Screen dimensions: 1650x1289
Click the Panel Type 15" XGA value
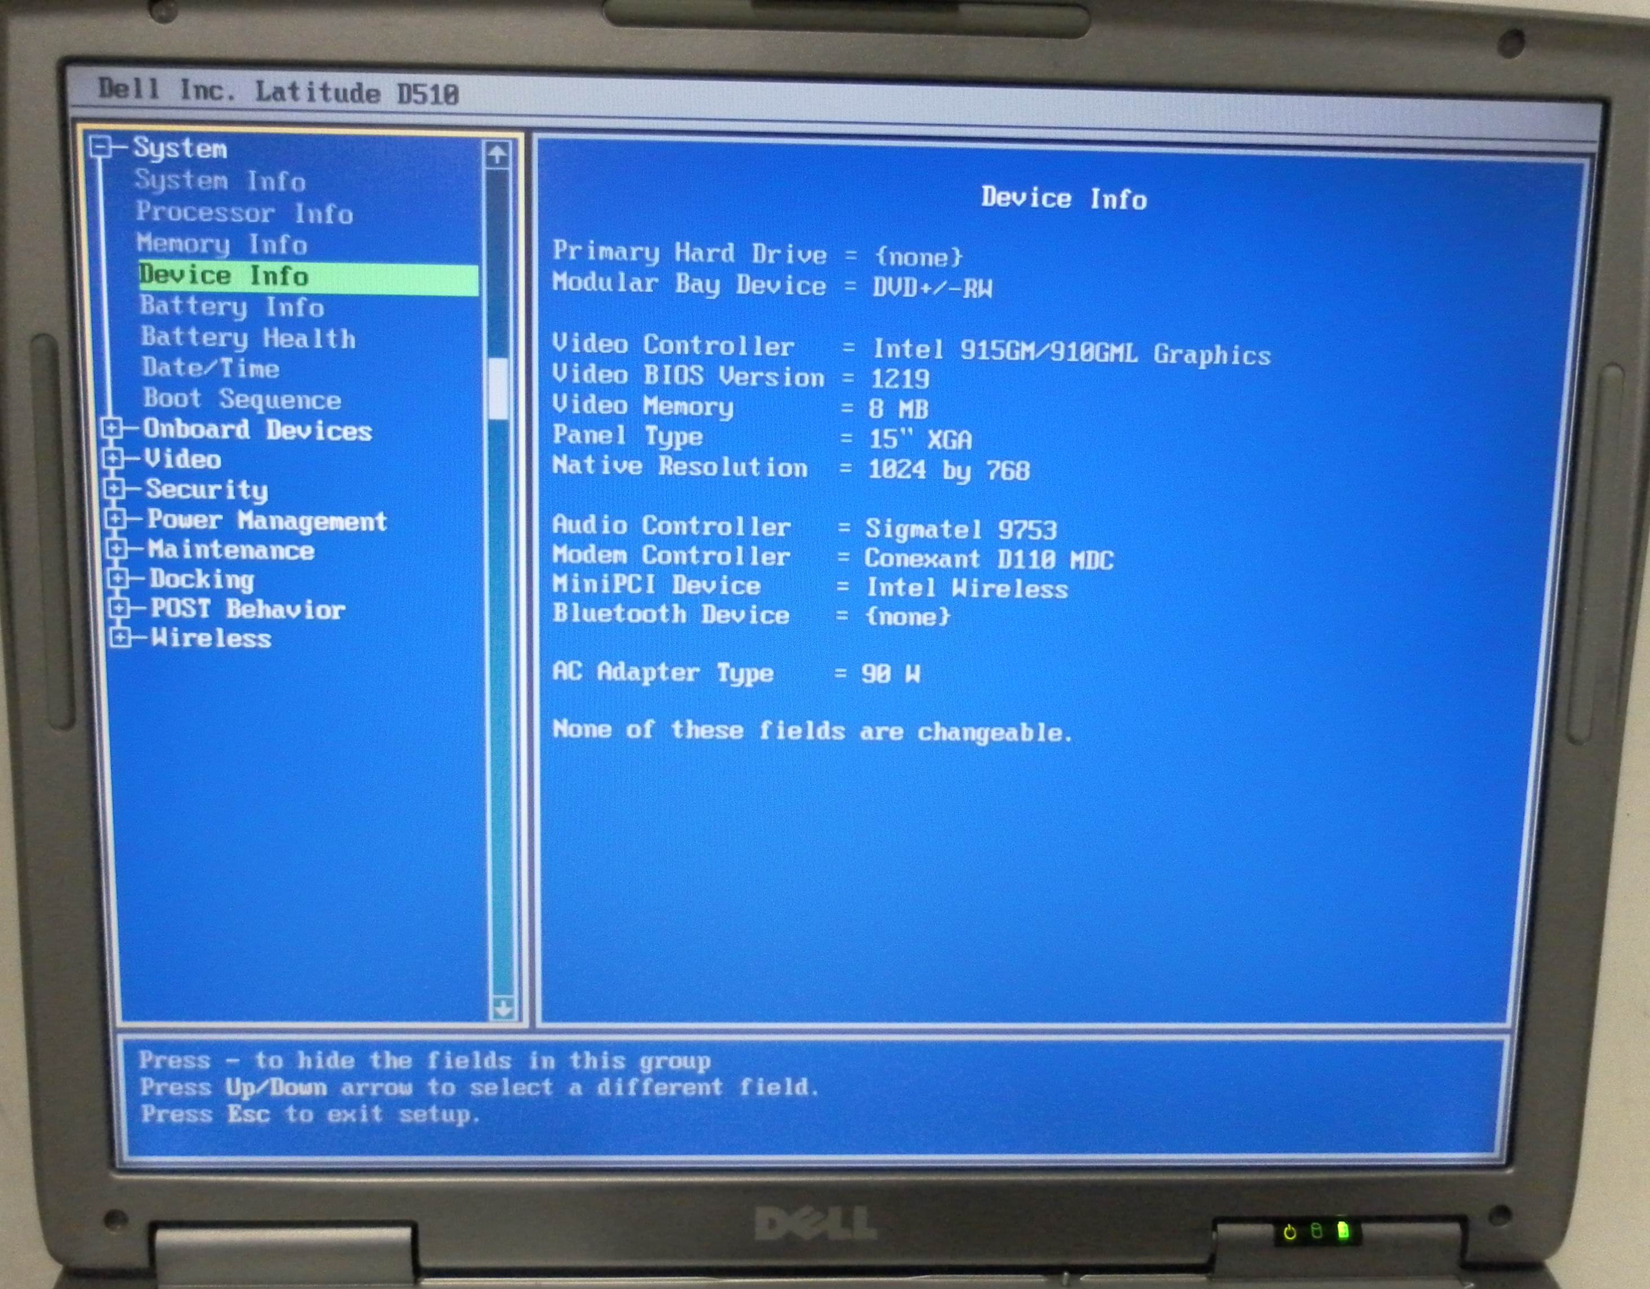(920, 439)
